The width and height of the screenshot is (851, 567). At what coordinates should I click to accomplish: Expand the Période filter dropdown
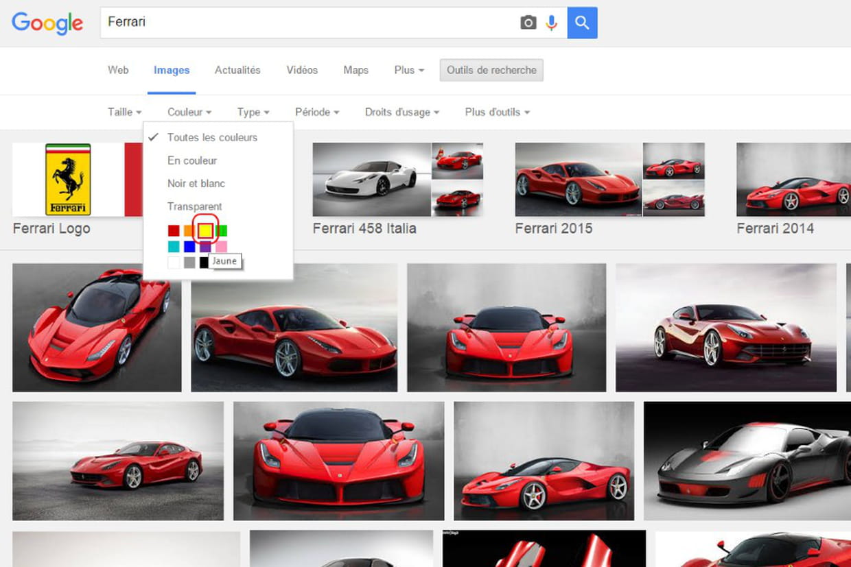pos(317,112)
